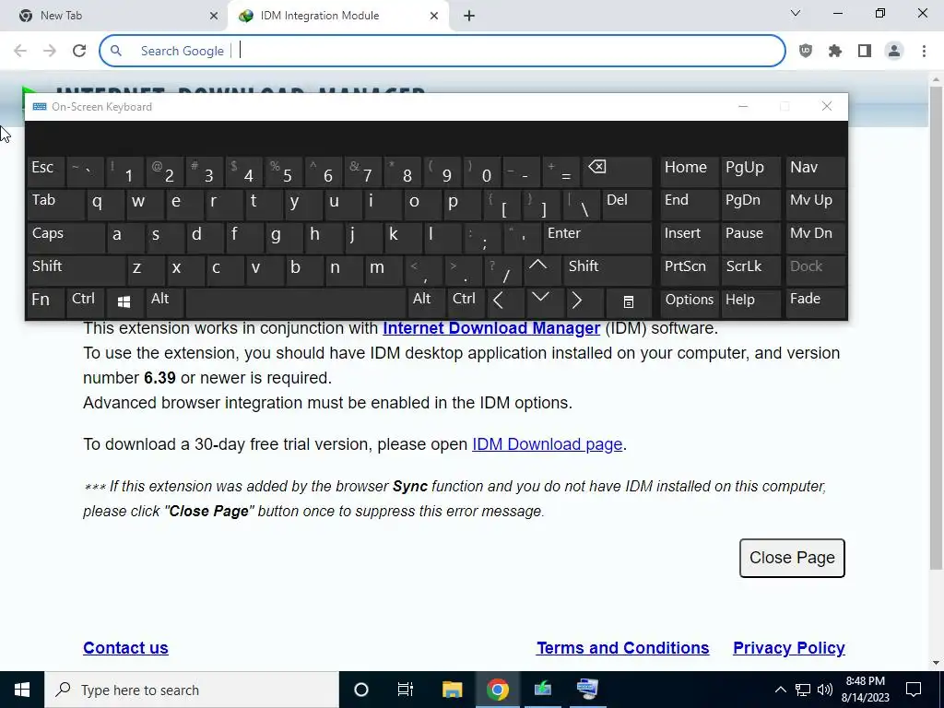The image size is (944, 708).
Task: Click the PrtScn key
Action: coord(689,269)
